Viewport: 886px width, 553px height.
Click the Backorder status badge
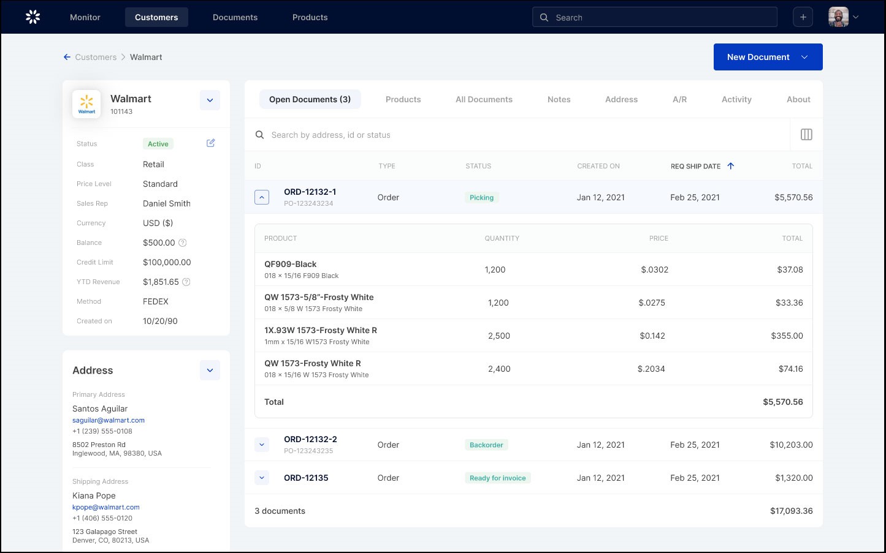click(486, 444)
